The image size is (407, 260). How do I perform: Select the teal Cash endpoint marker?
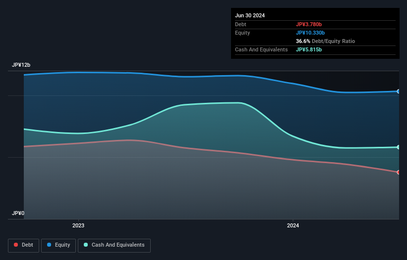(399, 147)
